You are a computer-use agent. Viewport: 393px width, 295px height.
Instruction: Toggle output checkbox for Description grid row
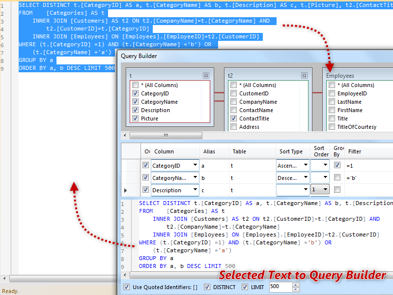[145, 190]
